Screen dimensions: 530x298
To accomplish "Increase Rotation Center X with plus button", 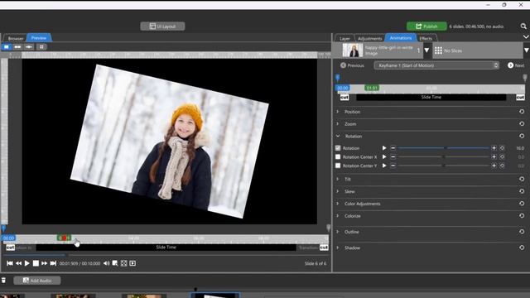I will (x=494, y=156).
